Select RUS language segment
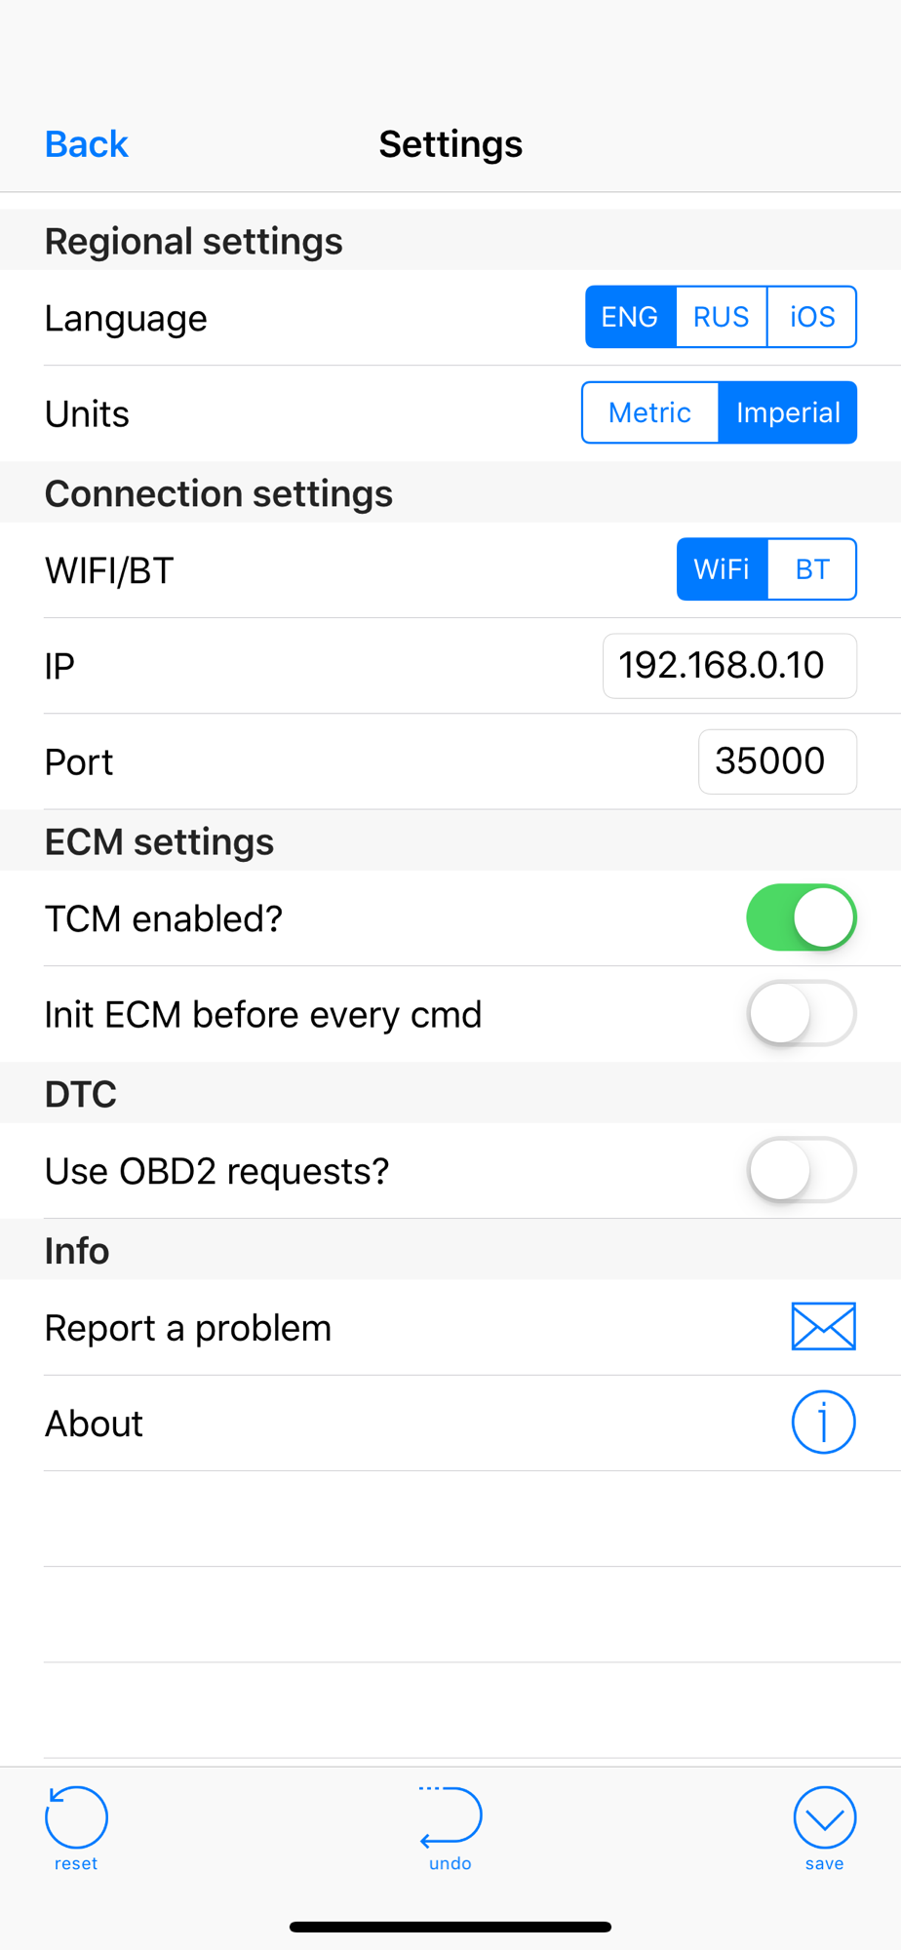901x1950 pixels. [x=722, y=317]
